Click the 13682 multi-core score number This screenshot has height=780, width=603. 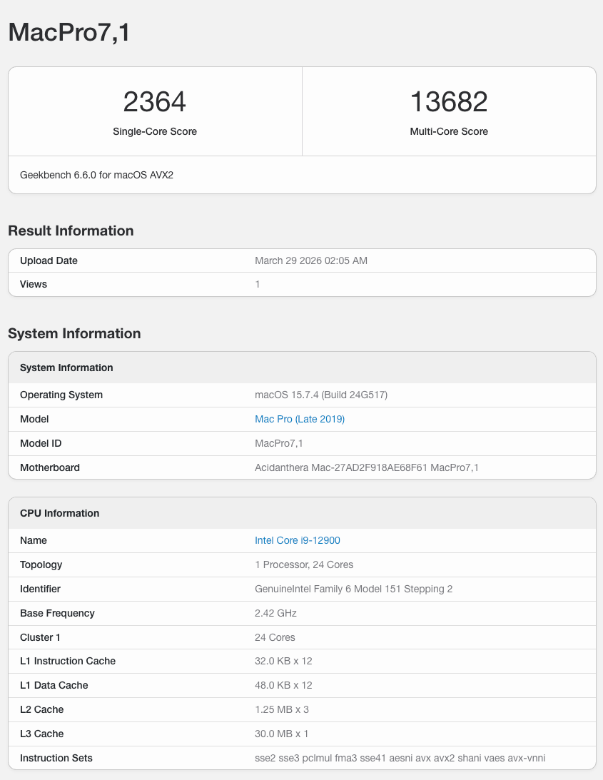pyautogui.click(x=449, y=102)
